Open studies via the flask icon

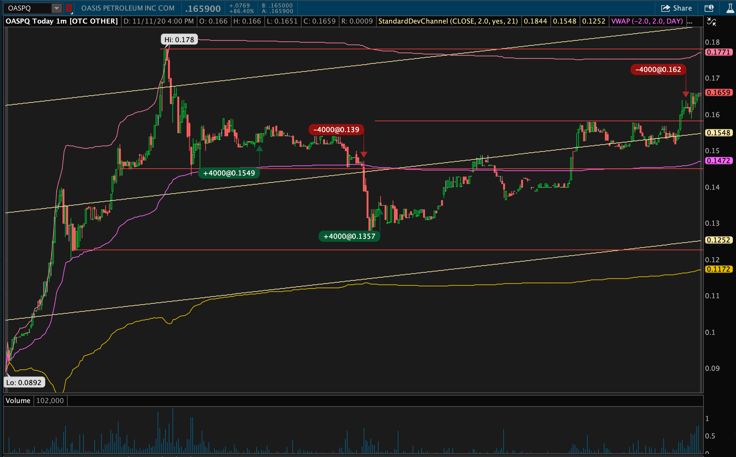coord(730,8)
